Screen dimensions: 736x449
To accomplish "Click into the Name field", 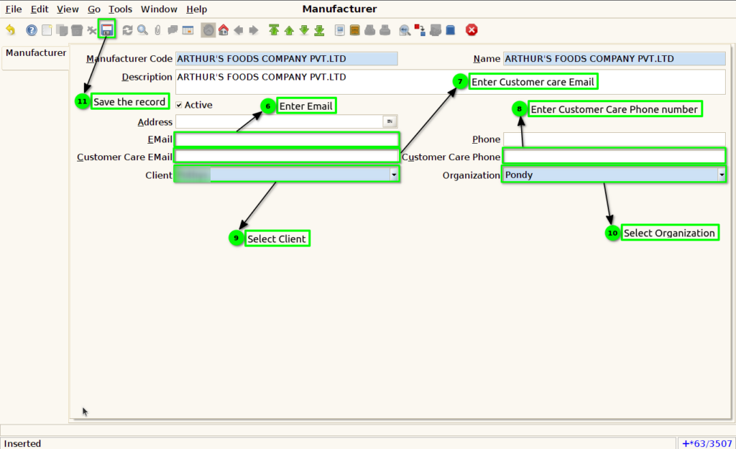I will (x=614, y=59).
